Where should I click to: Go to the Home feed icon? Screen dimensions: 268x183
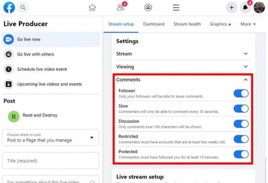tap(92, 8)
